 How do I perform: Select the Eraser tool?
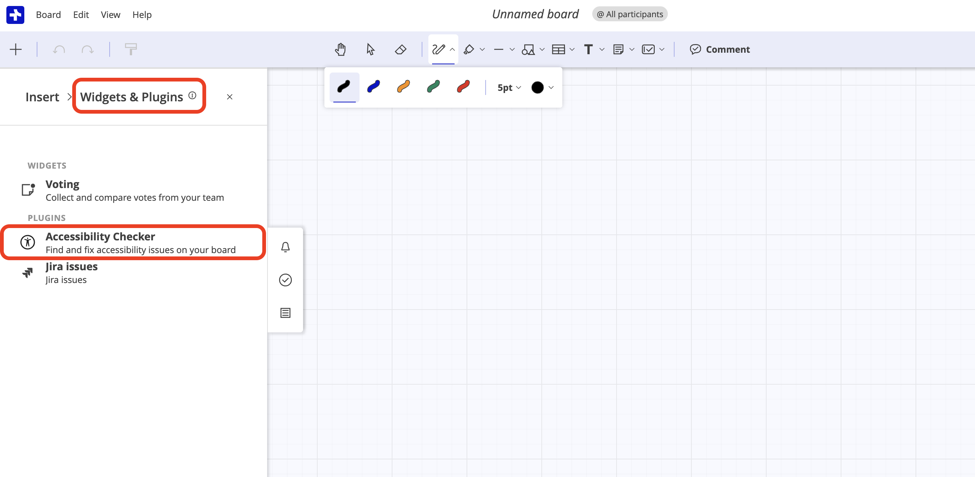pyautogui.click(x=400, y=50)
